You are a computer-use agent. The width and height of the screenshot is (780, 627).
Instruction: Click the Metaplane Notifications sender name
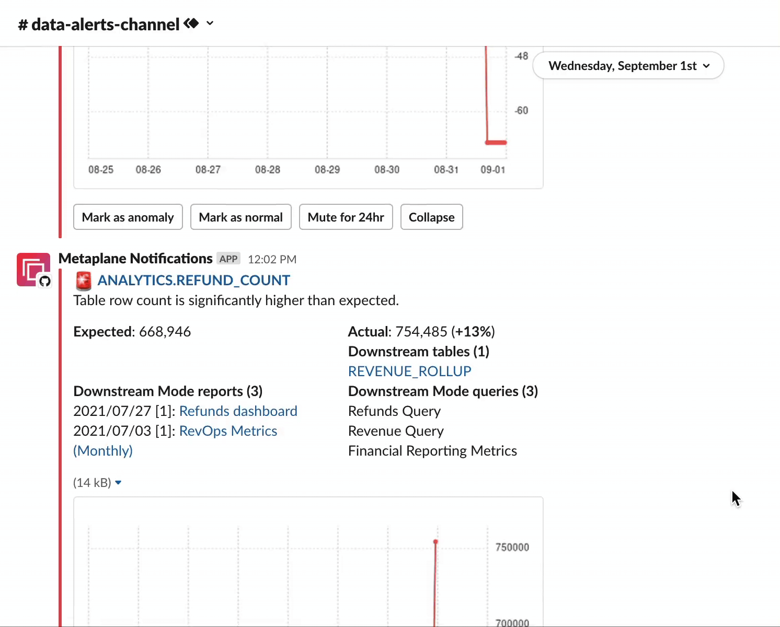[x=135, y=259]
